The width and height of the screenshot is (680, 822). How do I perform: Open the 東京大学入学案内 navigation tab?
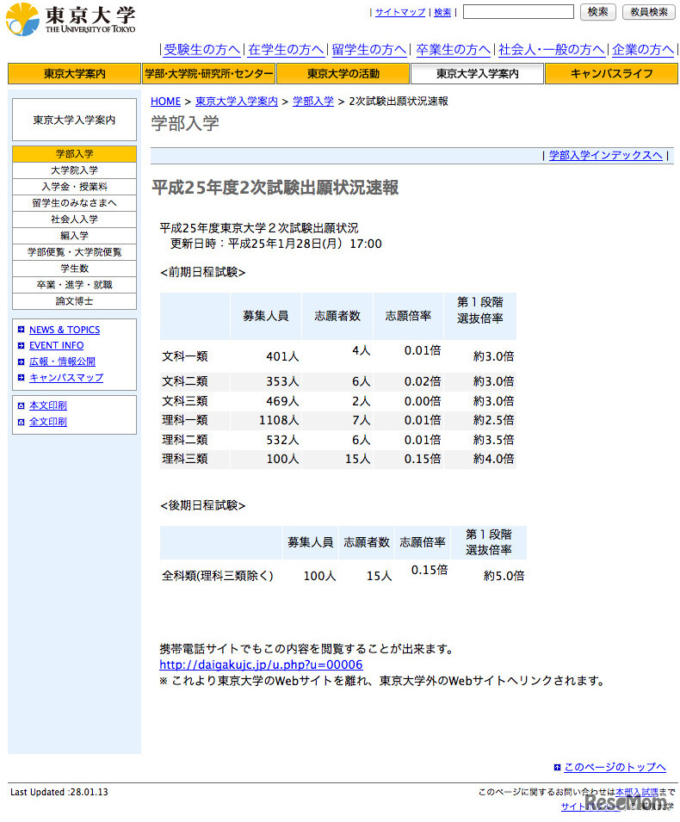pos(477,73)
